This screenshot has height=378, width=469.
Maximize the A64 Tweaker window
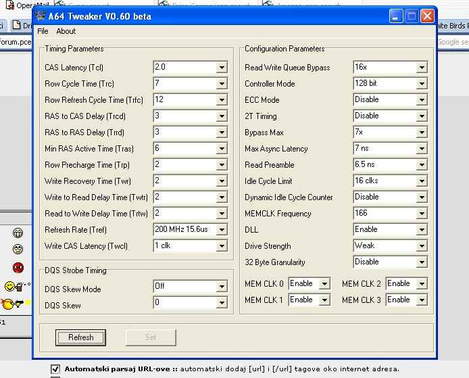(412, 16)
